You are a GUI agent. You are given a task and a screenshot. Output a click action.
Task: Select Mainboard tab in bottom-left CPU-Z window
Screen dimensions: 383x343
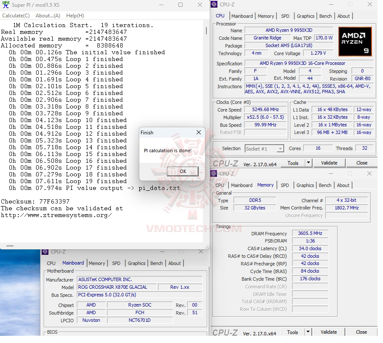tap(73, 263)
